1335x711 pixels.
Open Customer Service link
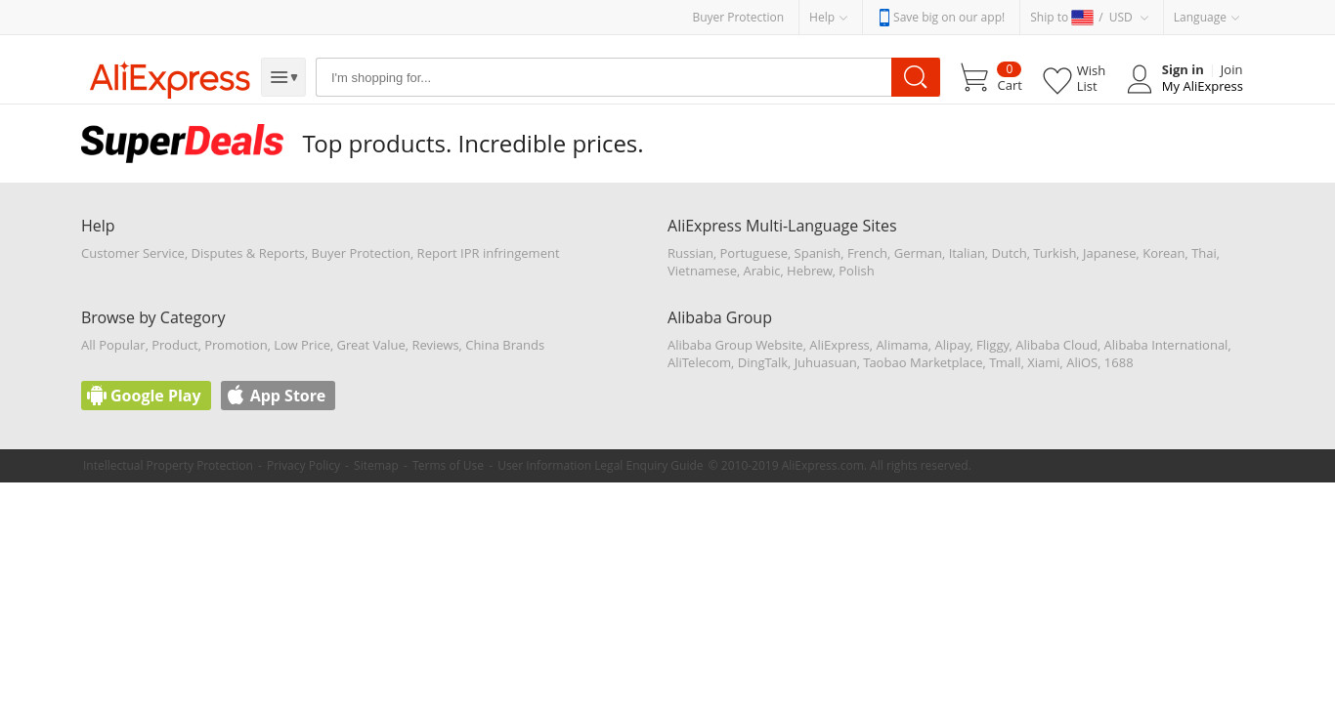[x=133, y=253]
